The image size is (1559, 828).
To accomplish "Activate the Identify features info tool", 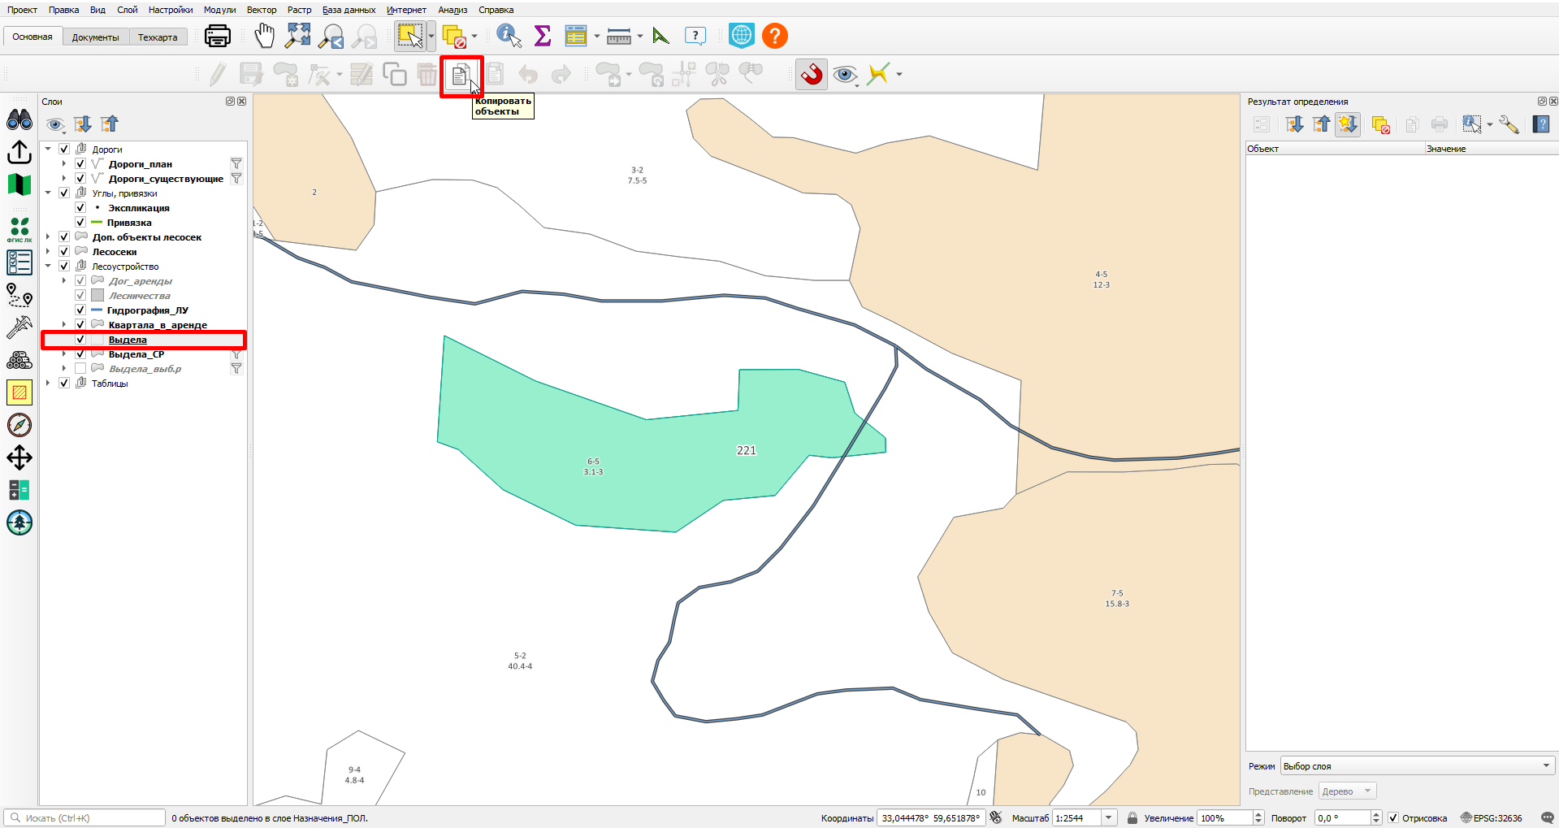I will 509,36.
